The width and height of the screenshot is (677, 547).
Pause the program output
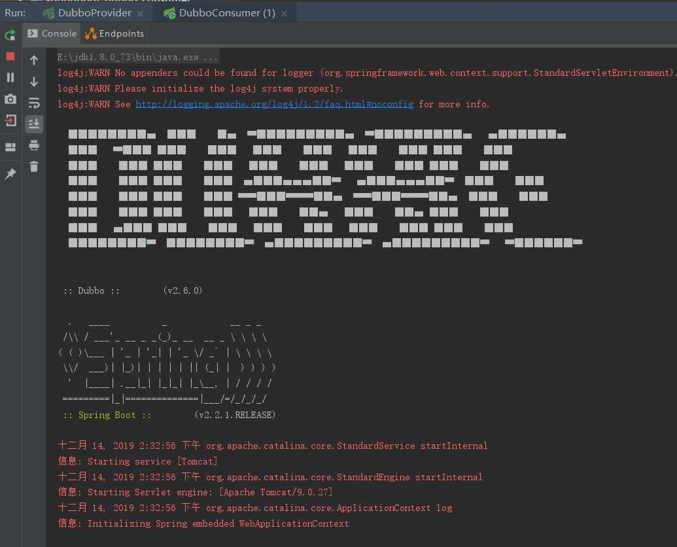tap(10, 77)
